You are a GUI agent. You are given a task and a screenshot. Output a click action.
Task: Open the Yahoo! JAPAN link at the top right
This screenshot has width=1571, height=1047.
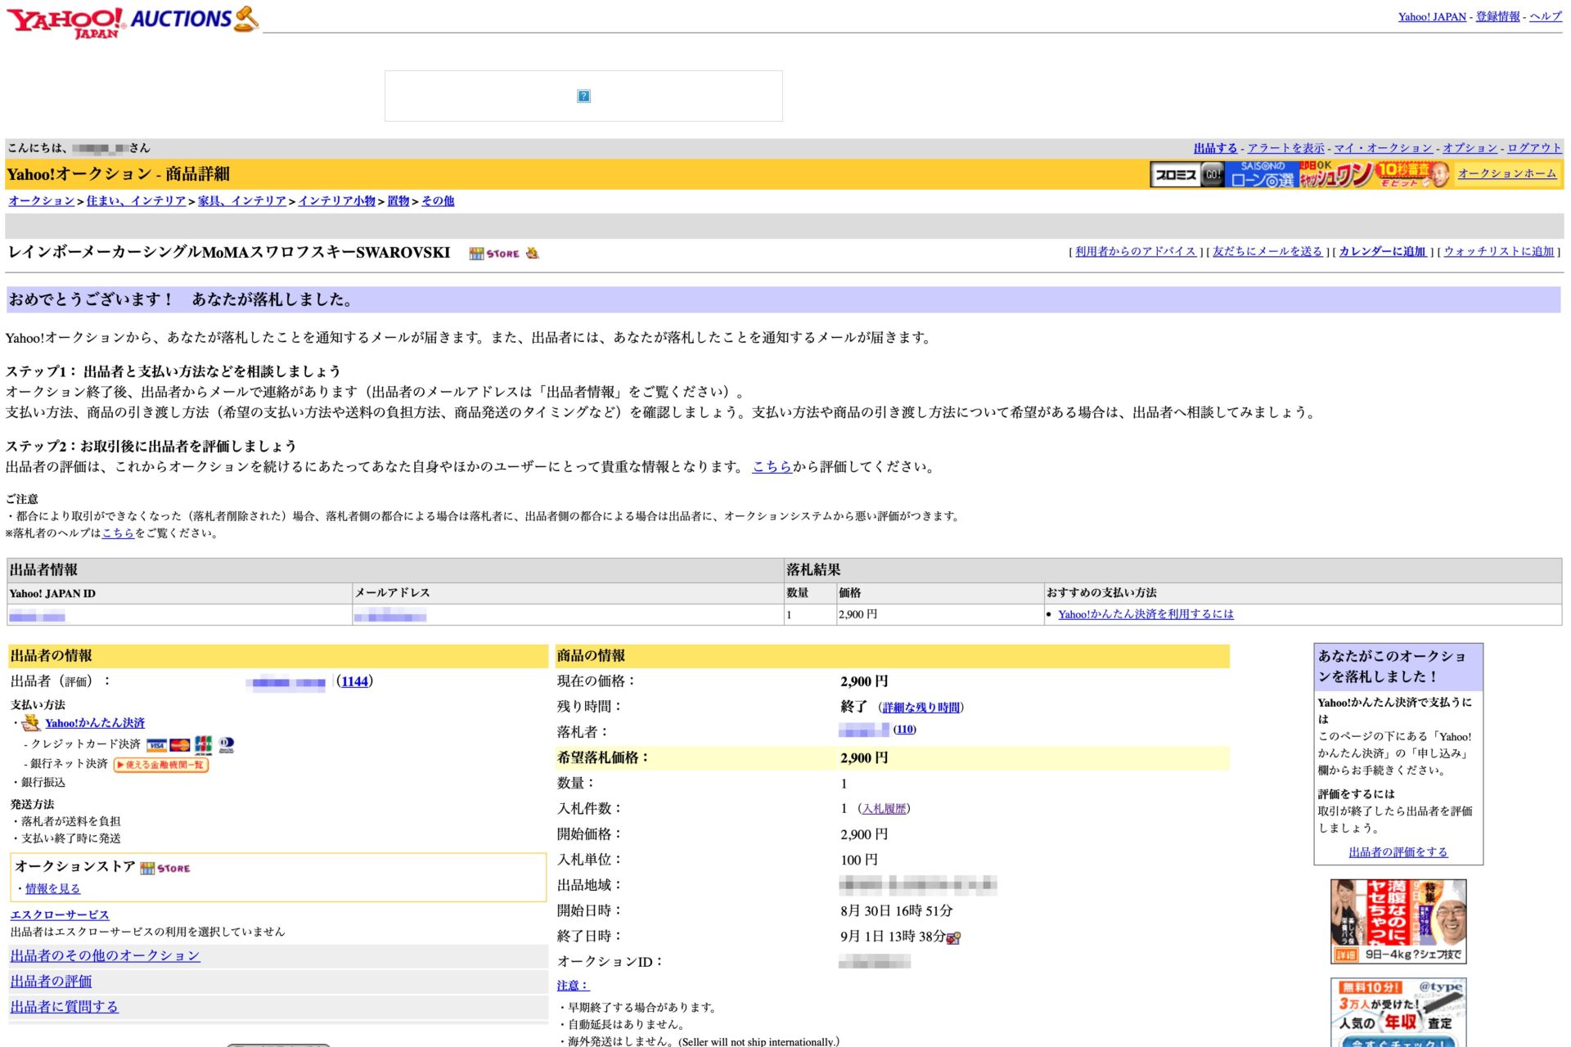tap(1432, 16)
